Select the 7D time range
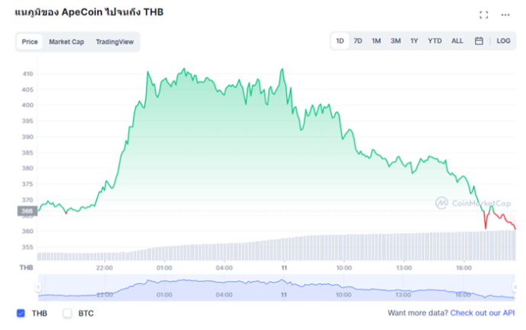526x330 pixels. click(357, 41)
